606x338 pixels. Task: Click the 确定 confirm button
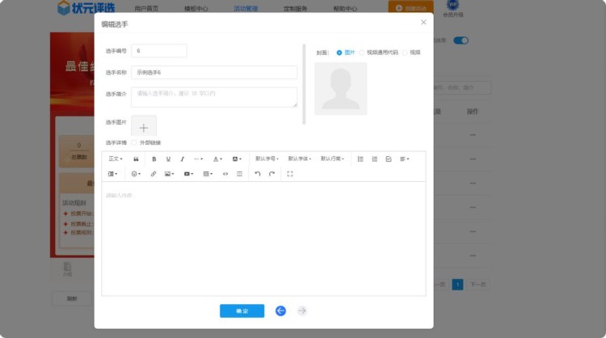pos(242,311)
